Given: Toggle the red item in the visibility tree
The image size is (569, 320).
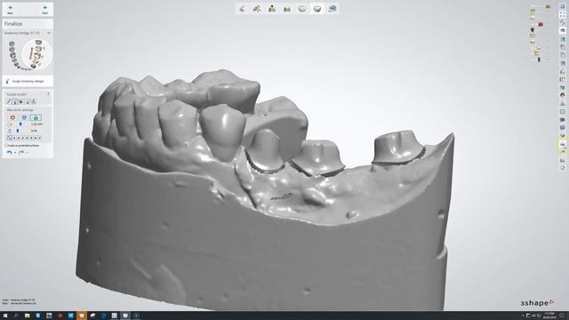Looking at the screenshot, I should click(x=541, y=24).
